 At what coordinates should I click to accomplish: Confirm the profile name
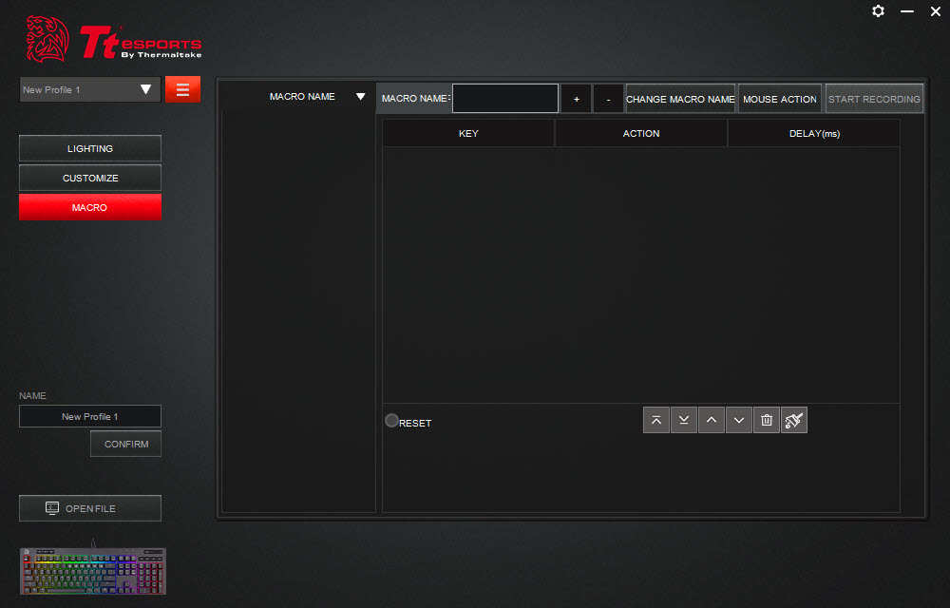tap(126, 444)
